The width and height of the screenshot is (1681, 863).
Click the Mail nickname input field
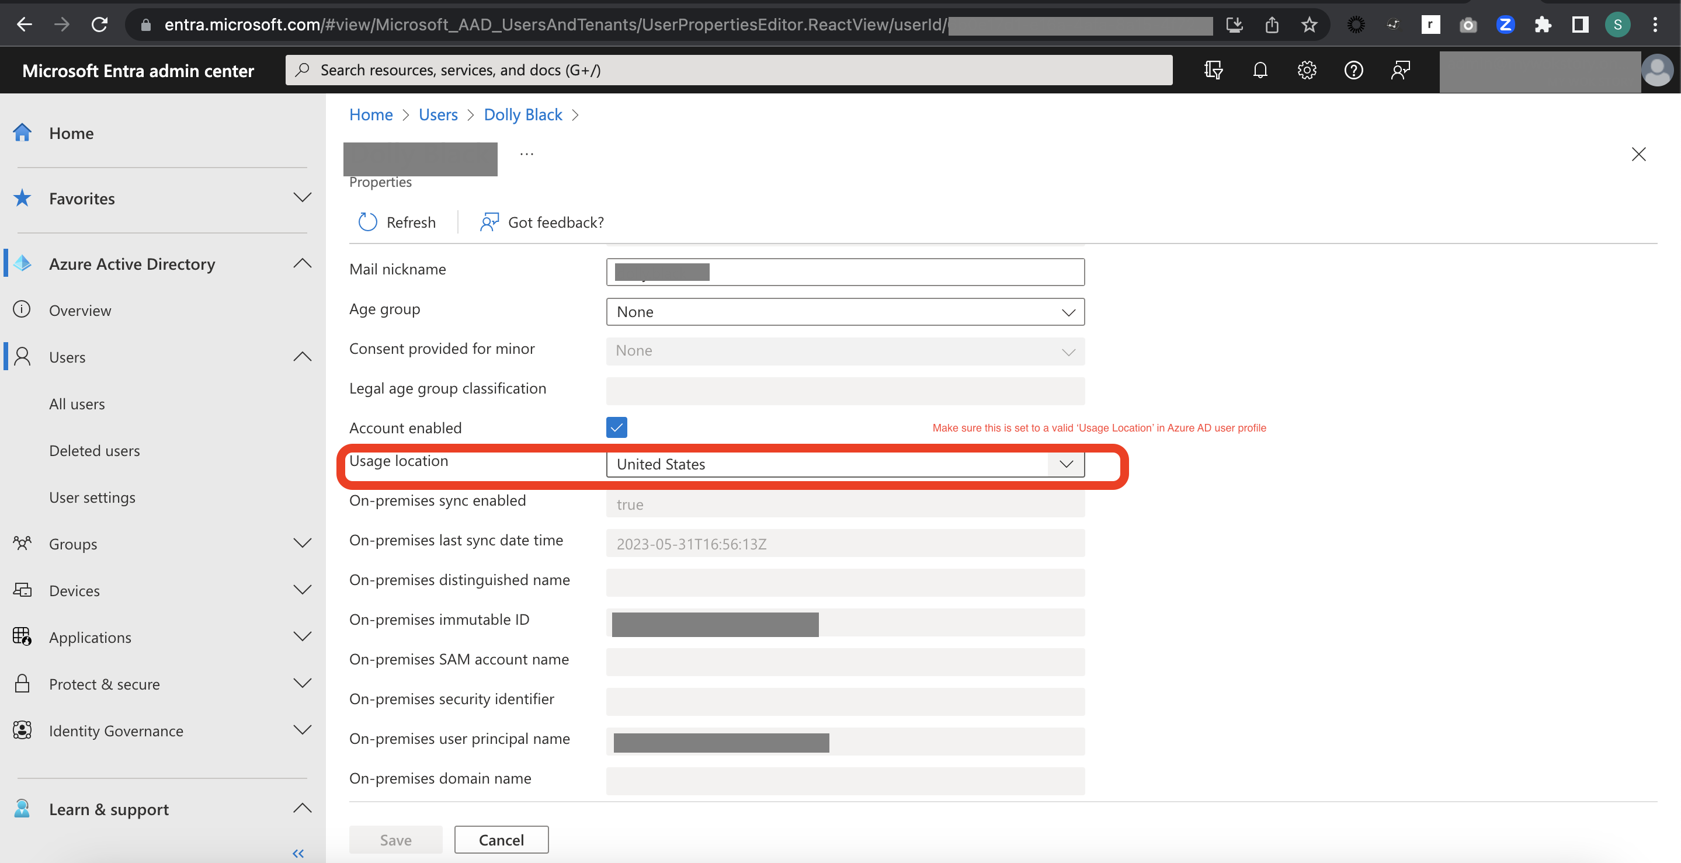(845, 272)
